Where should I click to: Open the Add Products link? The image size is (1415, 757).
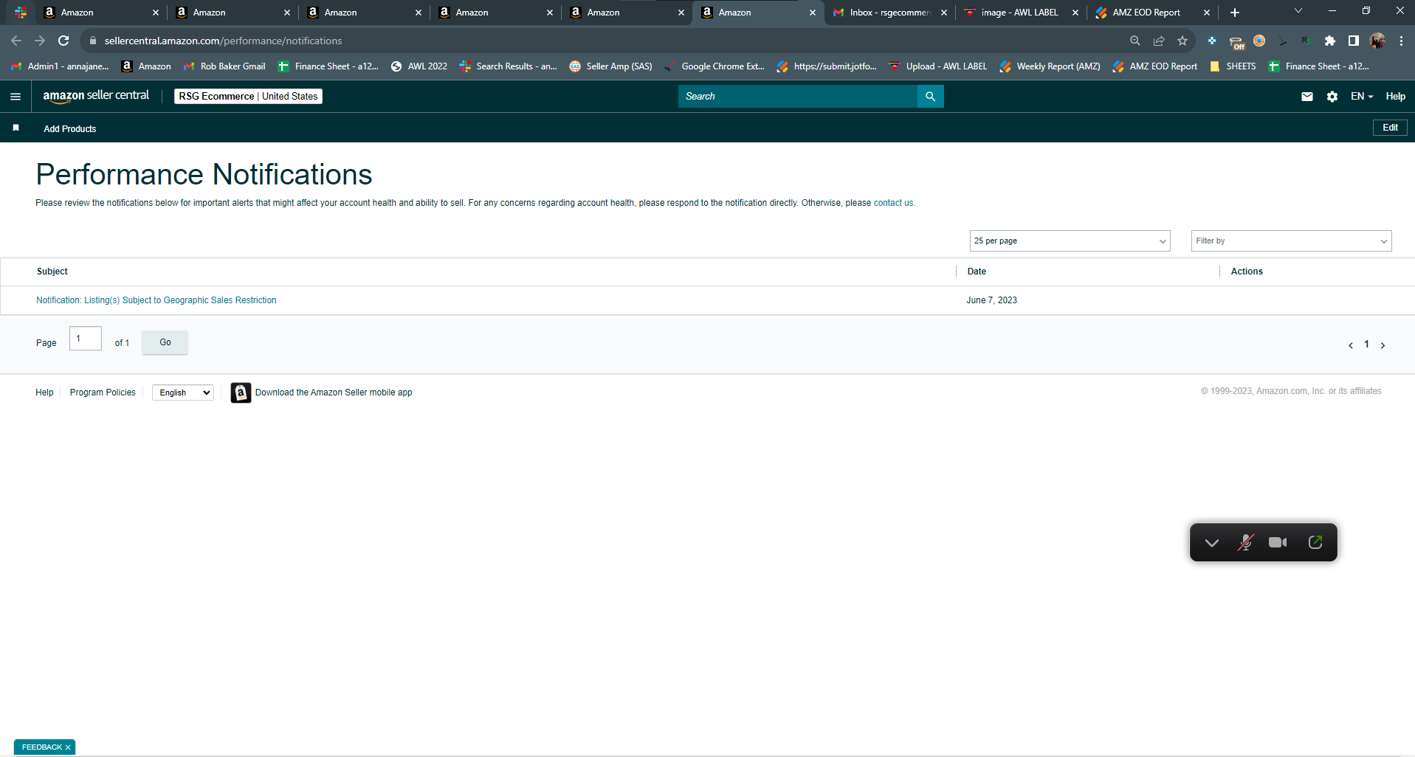pyautogui.click(x=70, y=129)
